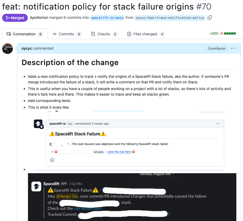Click oycyc's profile avatar

point(7,49)
